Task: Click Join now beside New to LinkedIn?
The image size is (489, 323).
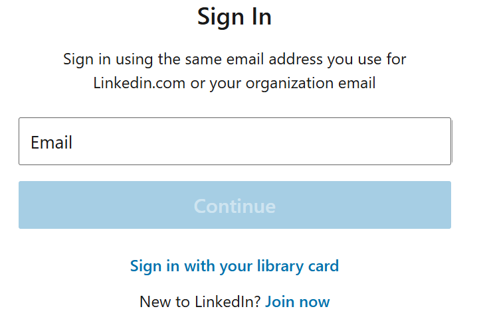Action: coord(297,302)
